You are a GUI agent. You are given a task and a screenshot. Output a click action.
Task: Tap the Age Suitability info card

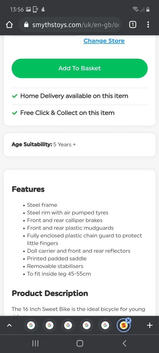click(x=79, y=145)
